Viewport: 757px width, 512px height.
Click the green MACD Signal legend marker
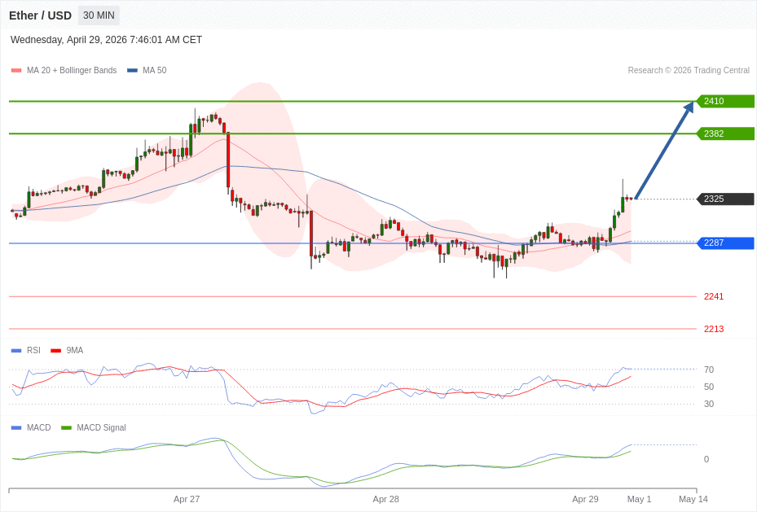tap(66, 428)
